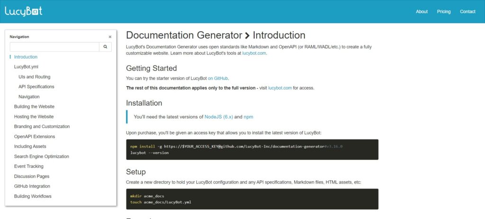This screenshot has height=219, width=485.
Task: Click the Documentation Generator page title
Action: pyautogui.click(x=184, y=35)
